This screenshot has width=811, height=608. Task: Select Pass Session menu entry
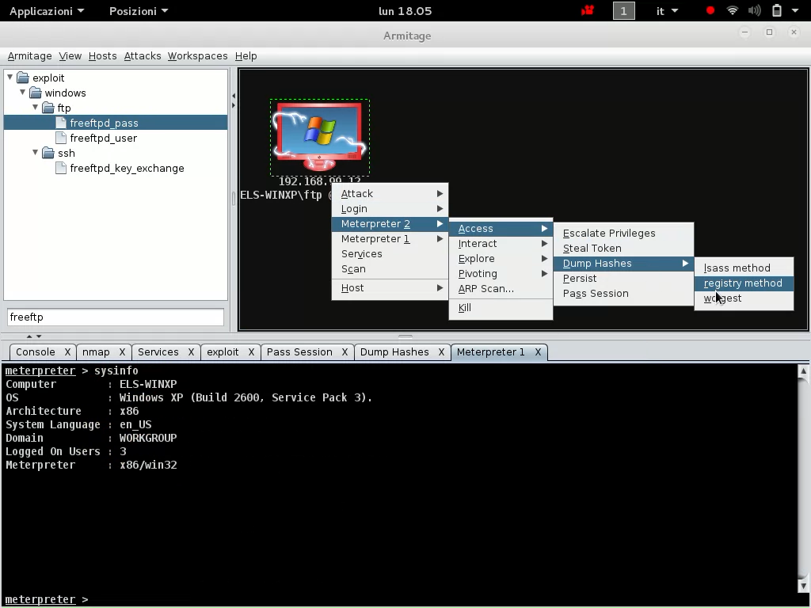tap(623, 293)
